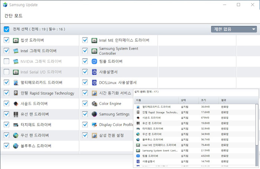Click the 시간 동기화 서비스 icon
260x169 pixels.
click(94, 93)
